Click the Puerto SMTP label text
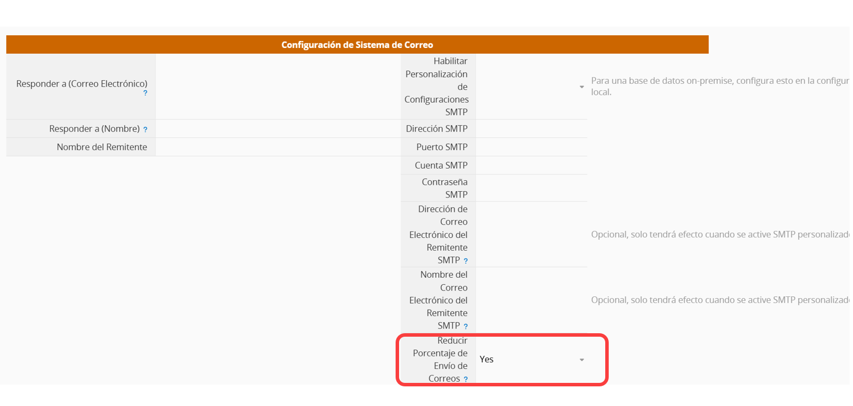 (442, 147)
